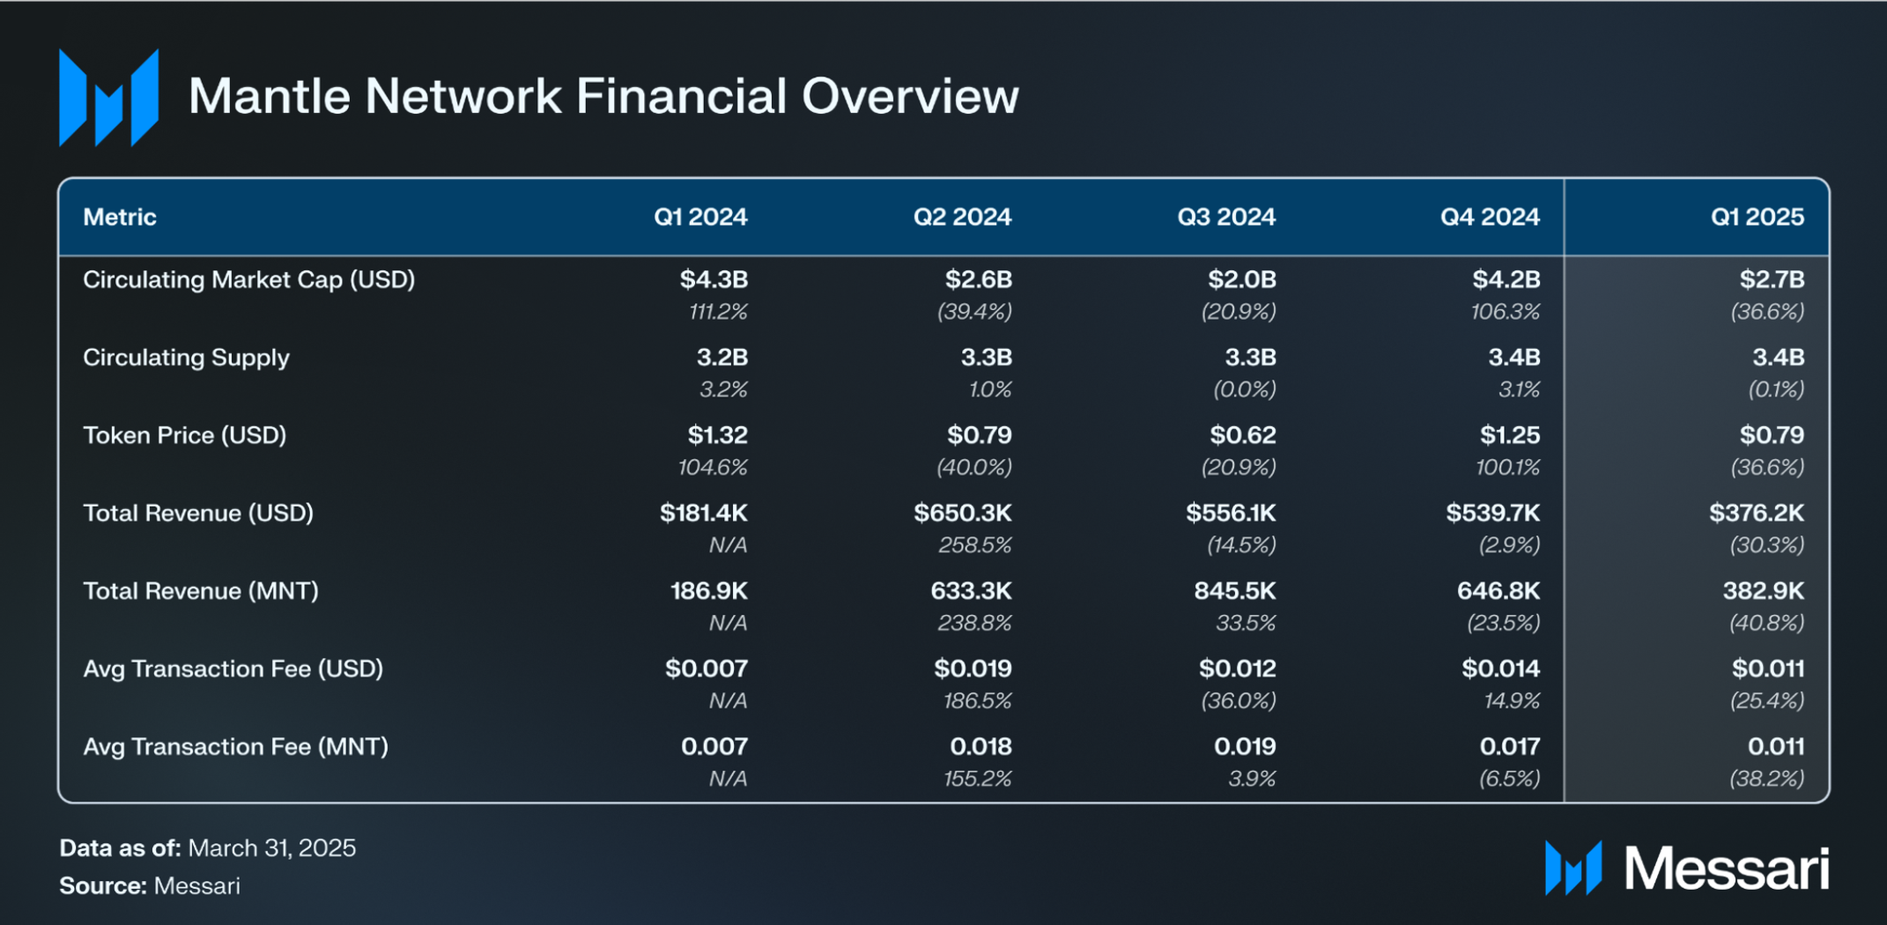Click the Token Price (USD) row label
Screen dimensions: 1887x925
[x=185, y=435]
